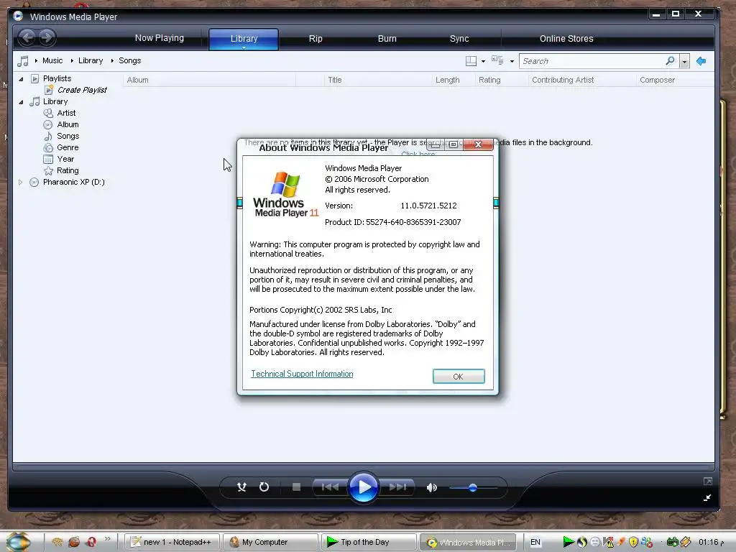The image size is (736, 552).
Task: Select Genre in the library tree
Action: [x=67, y=147]
